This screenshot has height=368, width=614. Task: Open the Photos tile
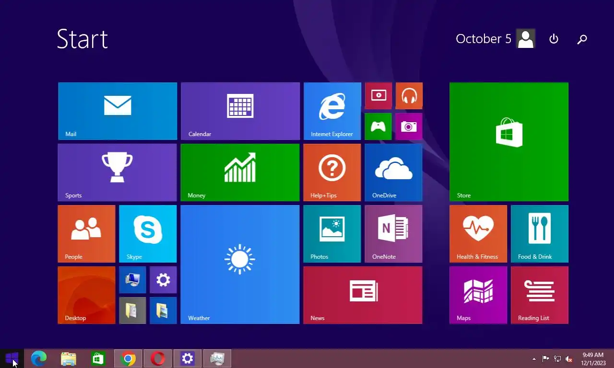332,234
